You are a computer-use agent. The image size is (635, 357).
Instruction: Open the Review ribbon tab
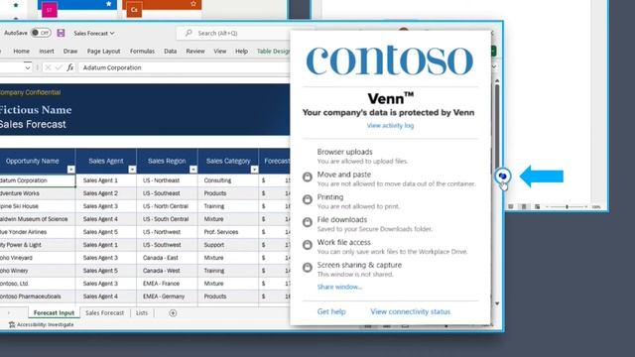(195, 51)
